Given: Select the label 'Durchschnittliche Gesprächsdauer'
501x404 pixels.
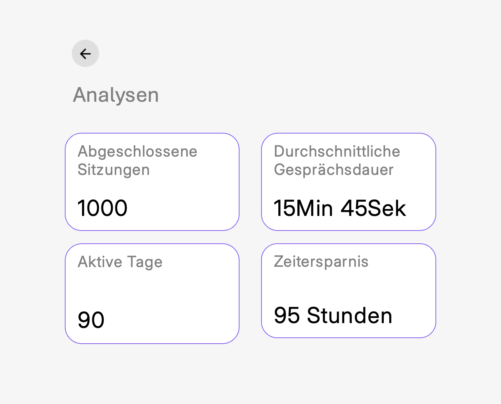Looking at the screenshot, I should tap(337, 160).
